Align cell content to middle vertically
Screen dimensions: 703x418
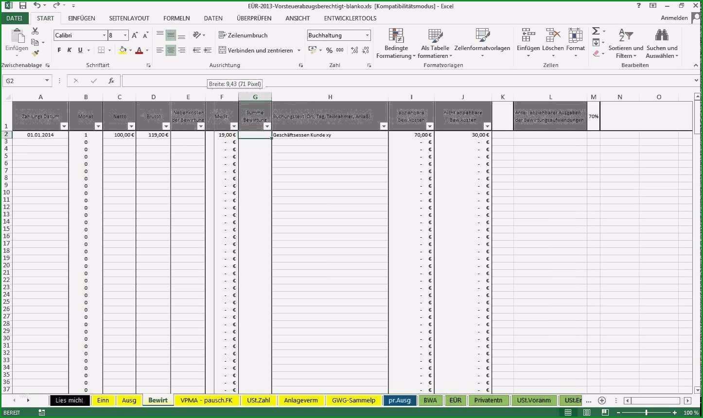171,35
